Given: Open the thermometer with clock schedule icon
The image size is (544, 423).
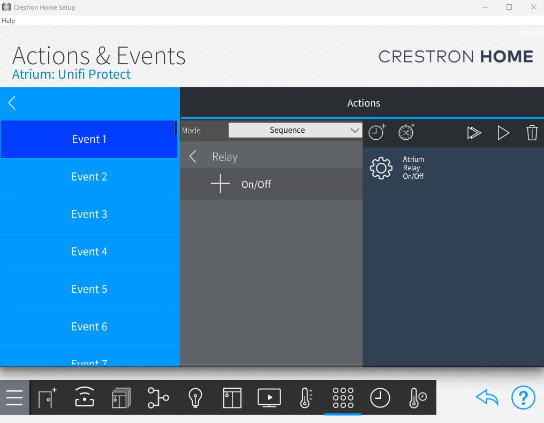Looking at the screenshot, I should coord(418,398).
